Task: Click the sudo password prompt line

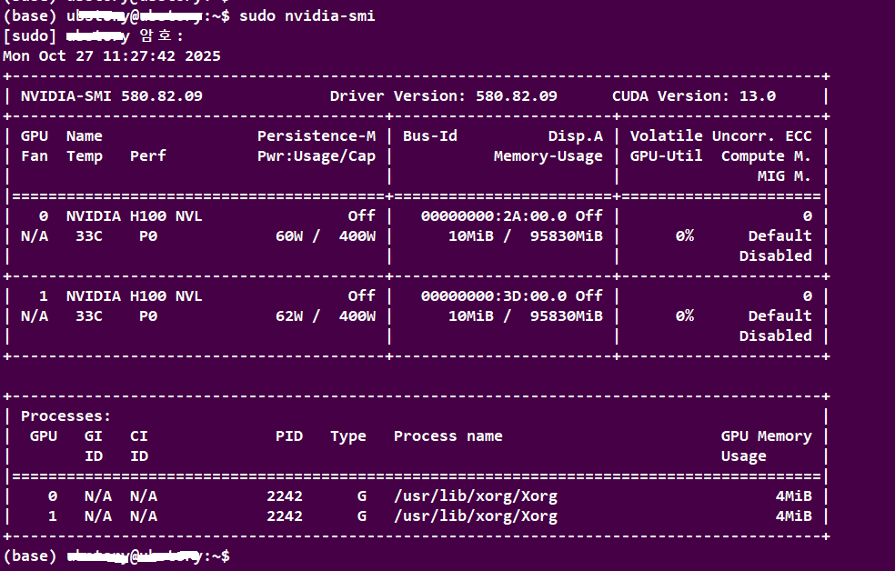Action: tap(93, 36)
